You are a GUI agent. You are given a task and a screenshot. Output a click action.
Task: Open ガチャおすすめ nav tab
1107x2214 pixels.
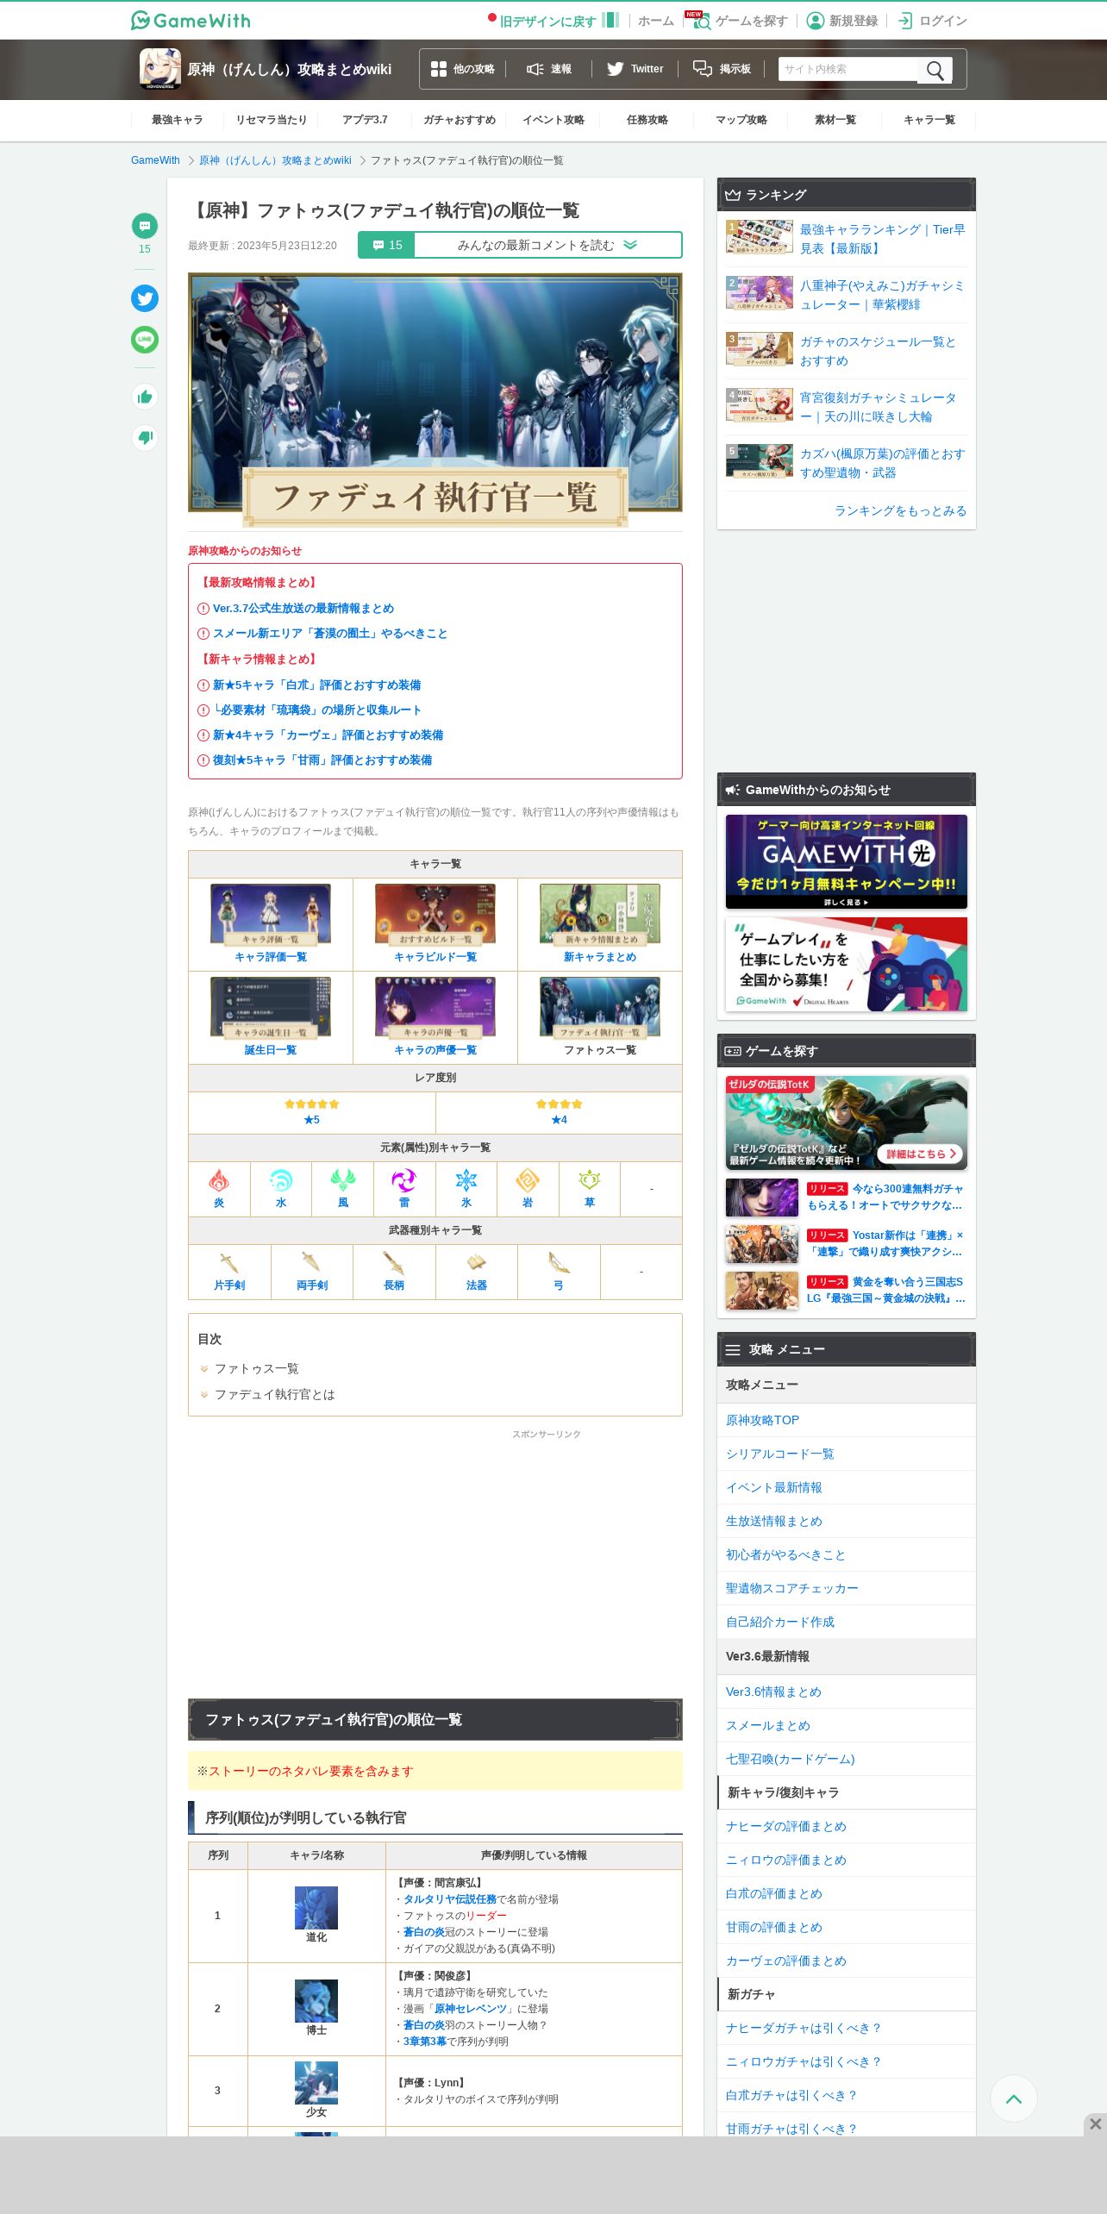pos(460,120)
